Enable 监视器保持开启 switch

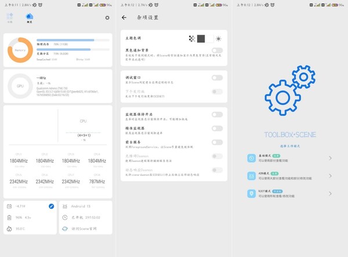(x=217, y=115)
